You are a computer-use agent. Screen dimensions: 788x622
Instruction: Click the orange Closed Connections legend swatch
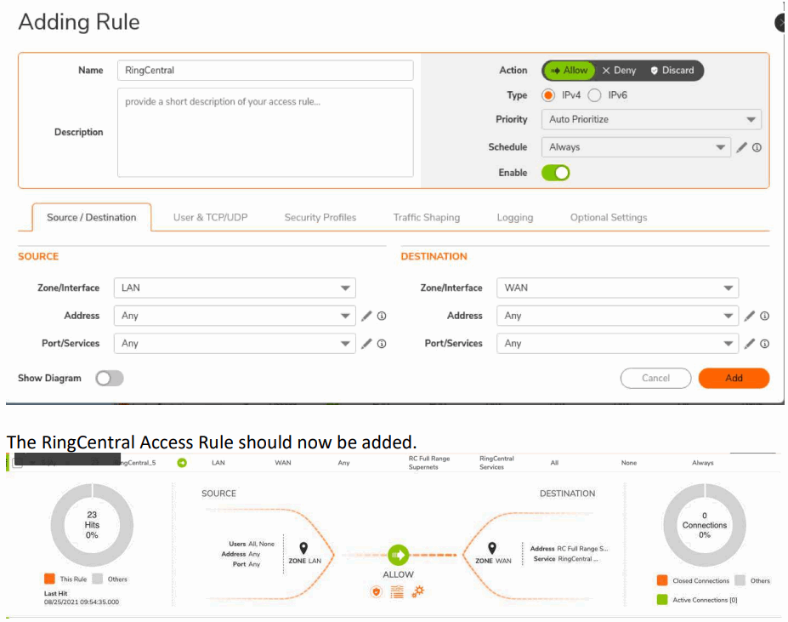pyautogui.click(x=662, y=580)
